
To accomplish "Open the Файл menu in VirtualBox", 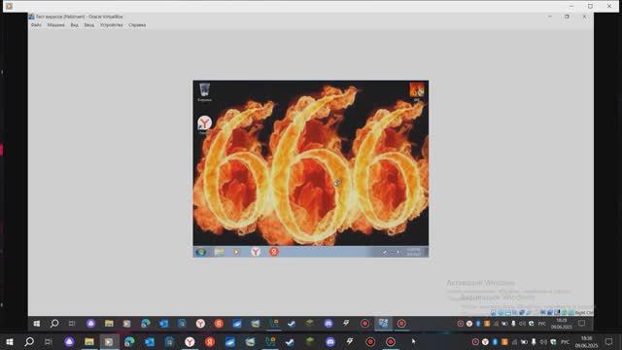I will [x=36, y=25].
